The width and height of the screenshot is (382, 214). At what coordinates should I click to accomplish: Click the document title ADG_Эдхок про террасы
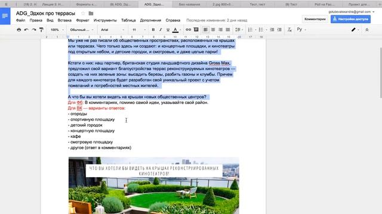point(45,13)
